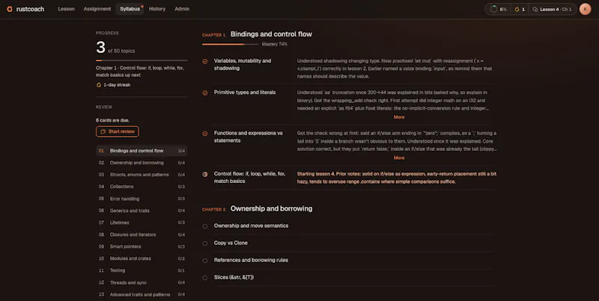Select chapter 03 Structs, enums and patterns
This screenshot has width=599, height=301.
tap(142, 175)
